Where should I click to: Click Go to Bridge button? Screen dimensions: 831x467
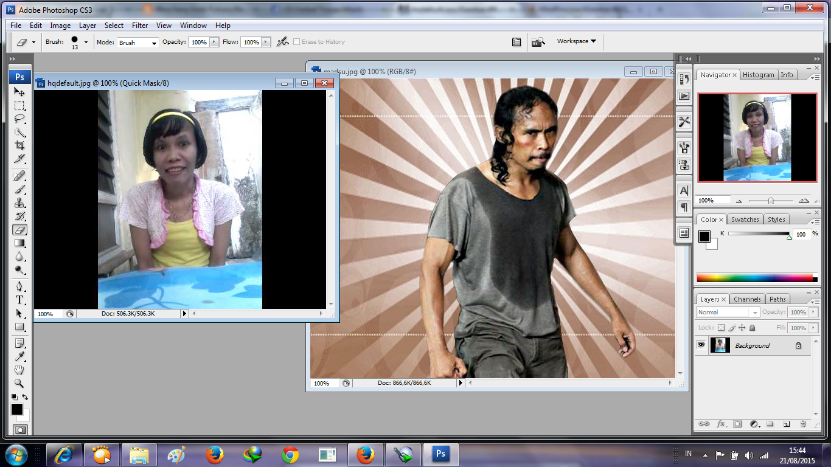coord(538,42)
